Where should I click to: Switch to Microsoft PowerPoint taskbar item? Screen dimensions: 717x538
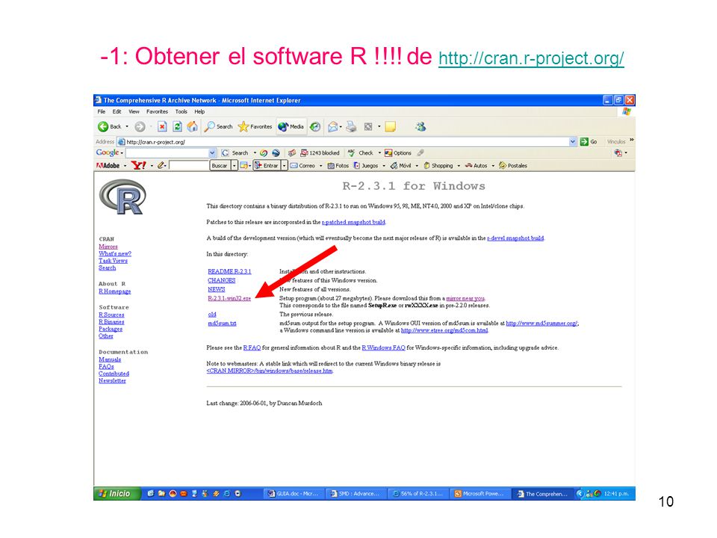tap(479, 494)
